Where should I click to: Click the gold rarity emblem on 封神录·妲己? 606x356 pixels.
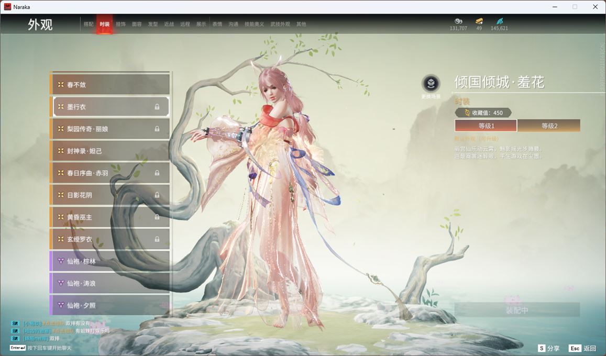(x=61, y=151)
